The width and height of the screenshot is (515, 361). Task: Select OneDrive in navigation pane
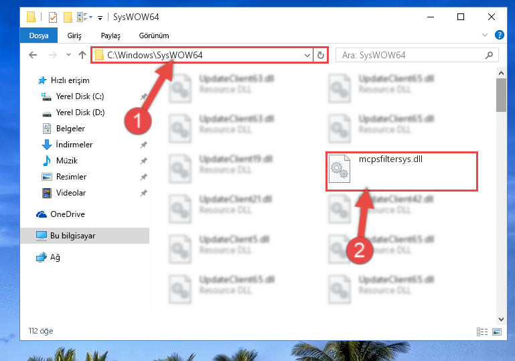[x=68, y=214]
